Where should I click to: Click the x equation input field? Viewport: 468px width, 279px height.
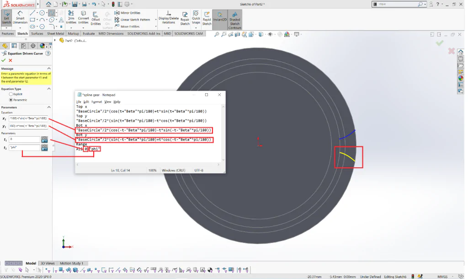pos(28,119)
